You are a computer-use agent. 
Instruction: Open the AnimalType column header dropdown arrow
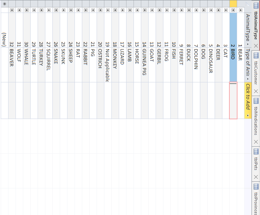pos(248,44)
